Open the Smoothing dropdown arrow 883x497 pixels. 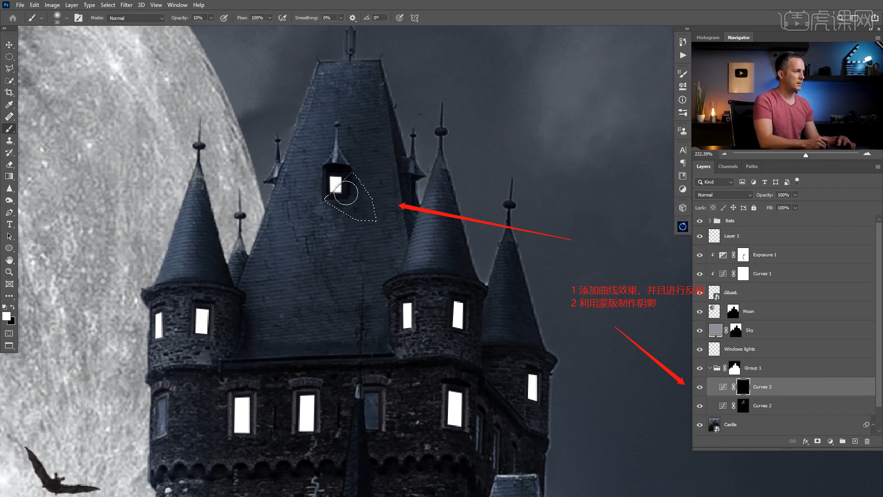(341, 18)
